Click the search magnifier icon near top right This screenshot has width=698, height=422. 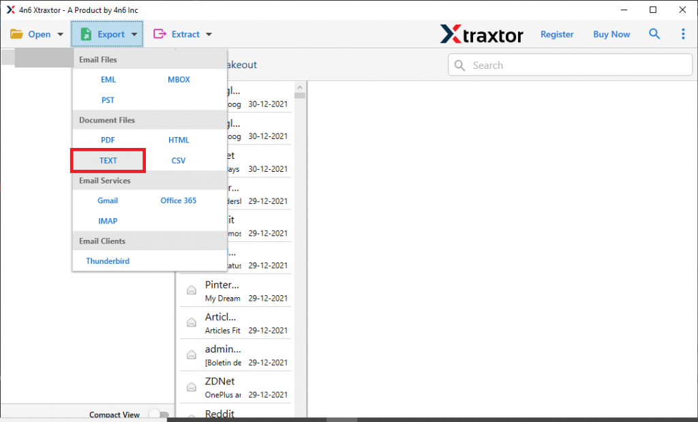[x=654, y=33]
